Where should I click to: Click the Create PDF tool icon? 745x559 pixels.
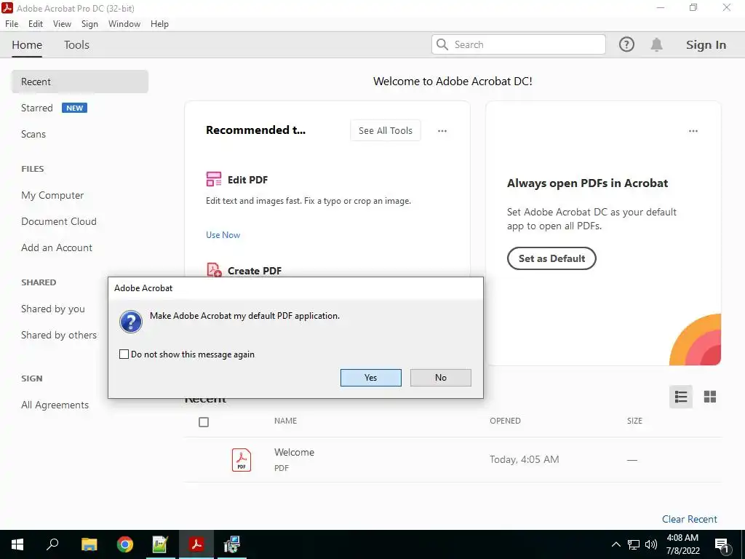coord(214,269)
